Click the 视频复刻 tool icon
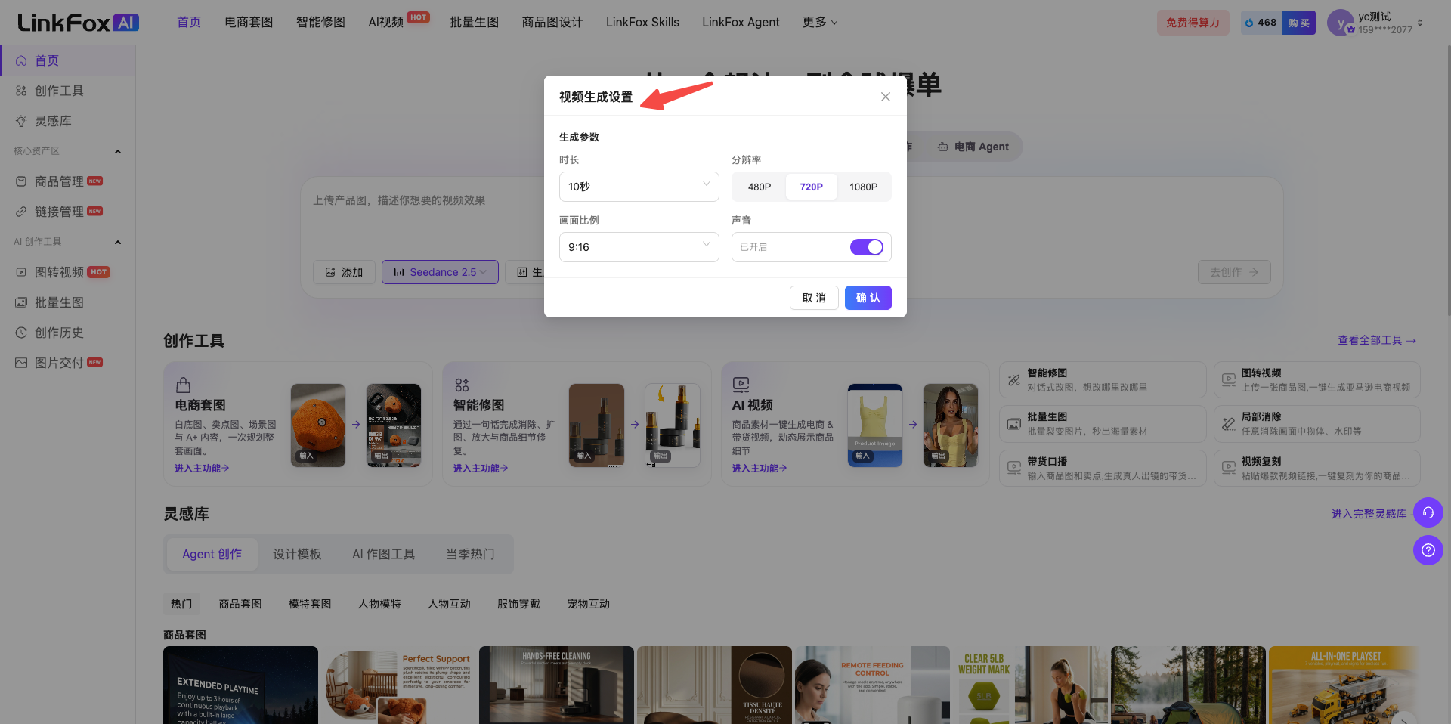The height and width of the screenshot is (724, 1451). (x=1229, y=468)
